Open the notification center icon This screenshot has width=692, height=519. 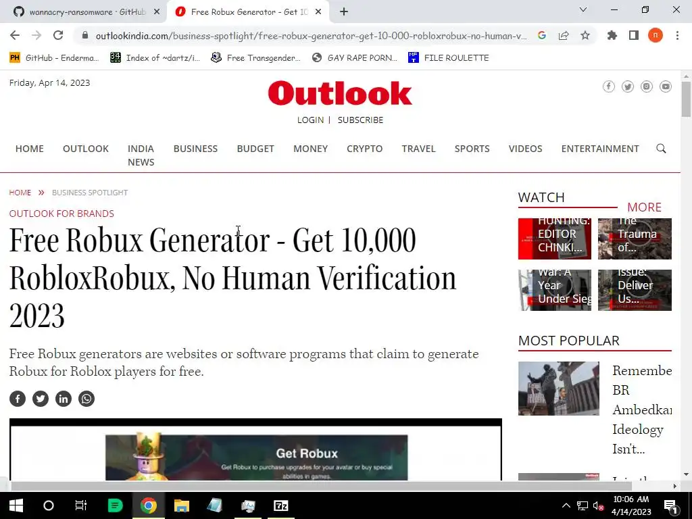point(671,505)
